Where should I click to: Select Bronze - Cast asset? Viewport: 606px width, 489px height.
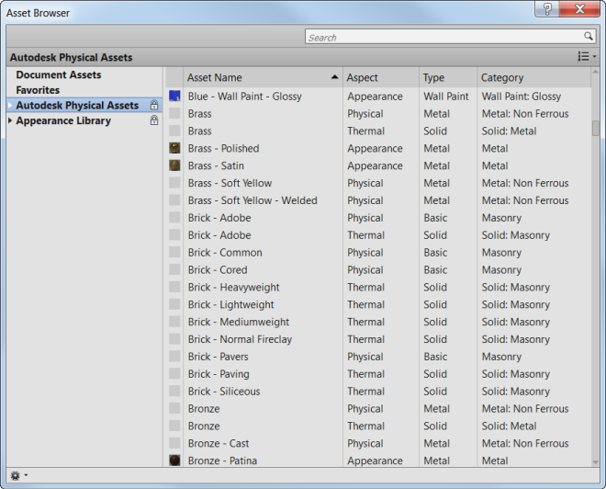click(x=219, y=443)
